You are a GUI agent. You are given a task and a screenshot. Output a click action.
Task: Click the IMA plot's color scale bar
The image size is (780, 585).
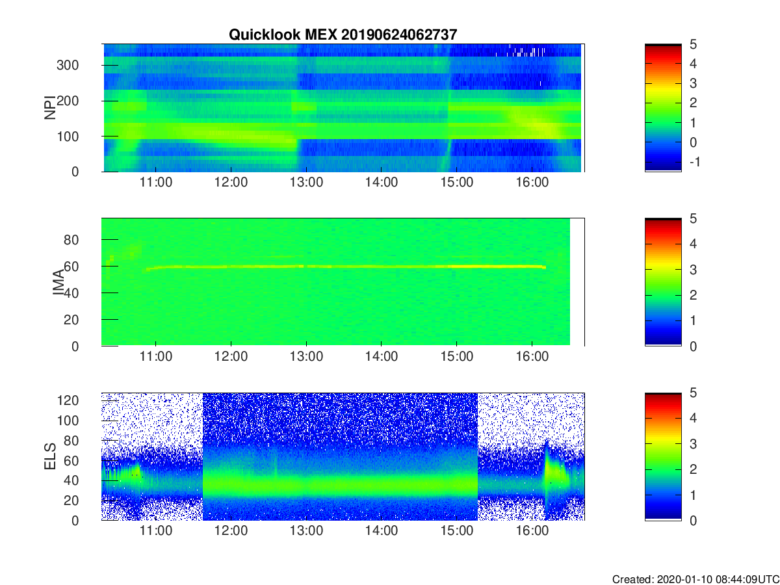click(x=663, y=282)
